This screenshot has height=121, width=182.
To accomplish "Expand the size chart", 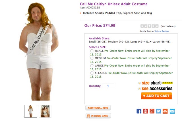I will point(151,83).
